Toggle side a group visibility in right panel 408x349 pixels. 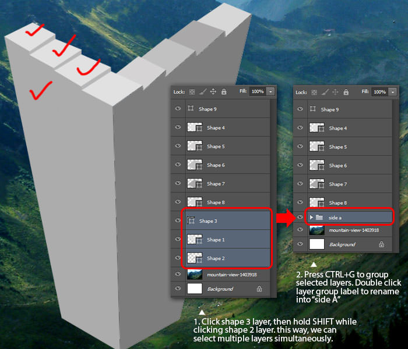point(300,217)
